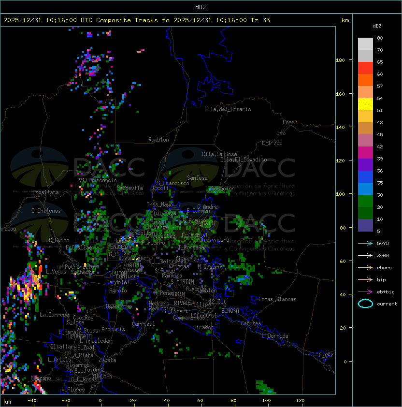Click the 'Clla.SanJose' place label
The image size is (402, 407).
(x=219, y=154)
